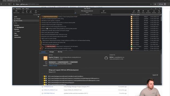Click the SH author avatar
170x96 pixels.
click(x=45, y=58)
